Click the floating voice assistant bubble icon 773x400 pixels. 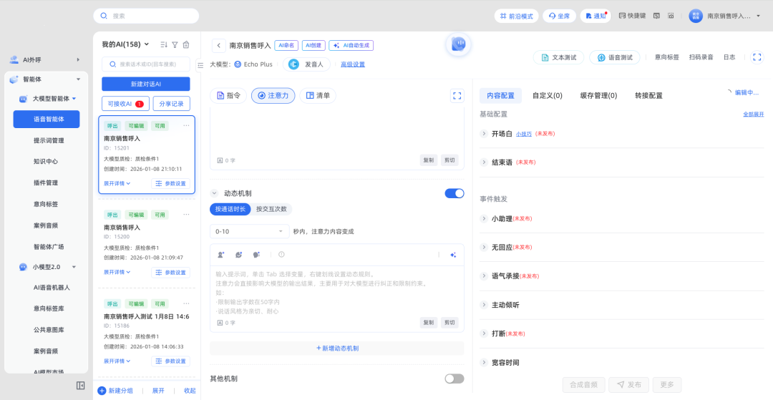click(x=458, y=44)
